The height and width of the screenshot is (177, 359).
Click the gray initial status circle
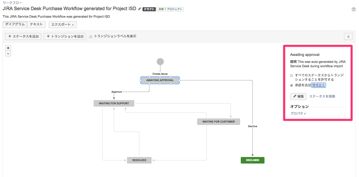pyautogui.click(x=160, y=62)
